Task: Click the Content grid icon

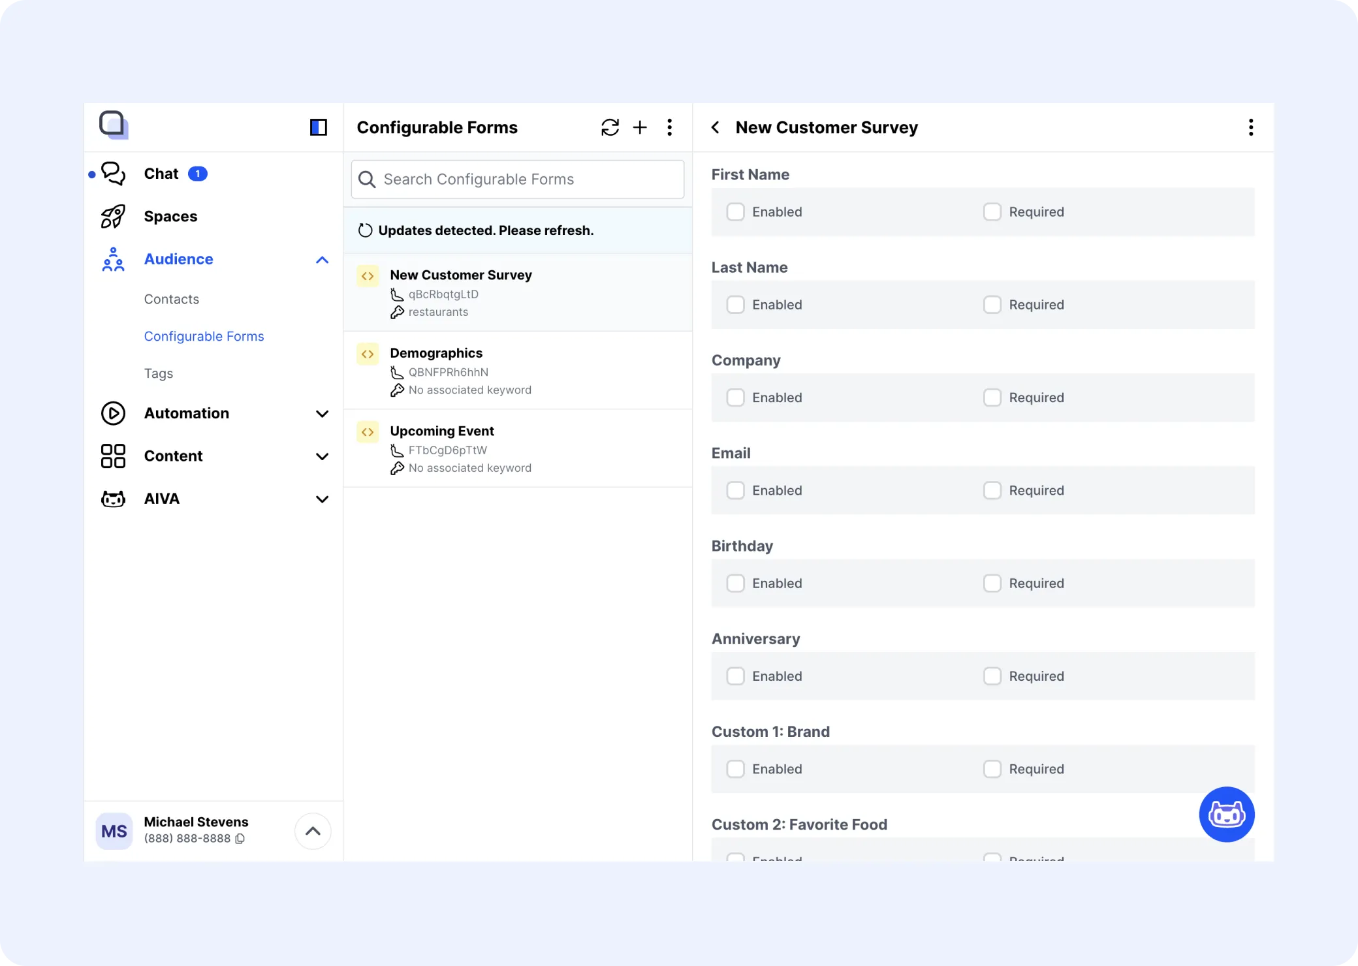Action: tap(113, 456)
